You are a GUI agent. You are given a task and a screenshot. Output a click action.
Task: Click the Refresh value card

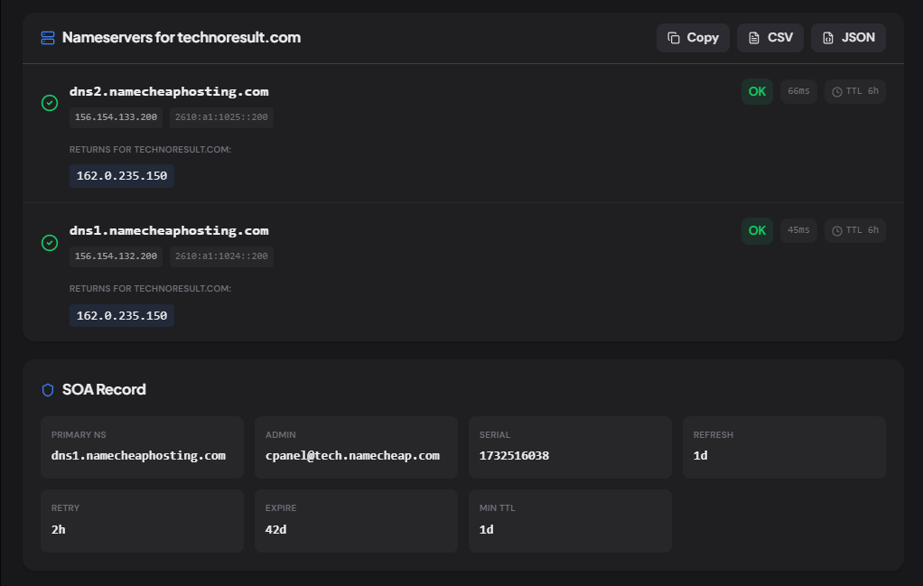point(784,447)
